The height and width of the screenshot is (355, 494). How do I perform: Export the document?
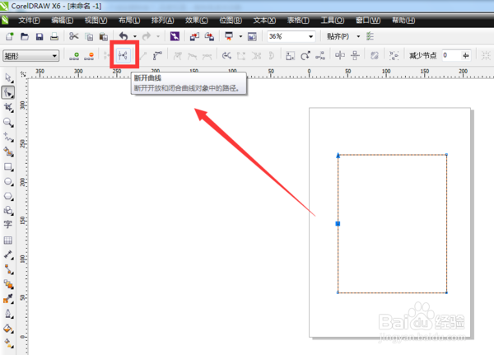(209, 36)
